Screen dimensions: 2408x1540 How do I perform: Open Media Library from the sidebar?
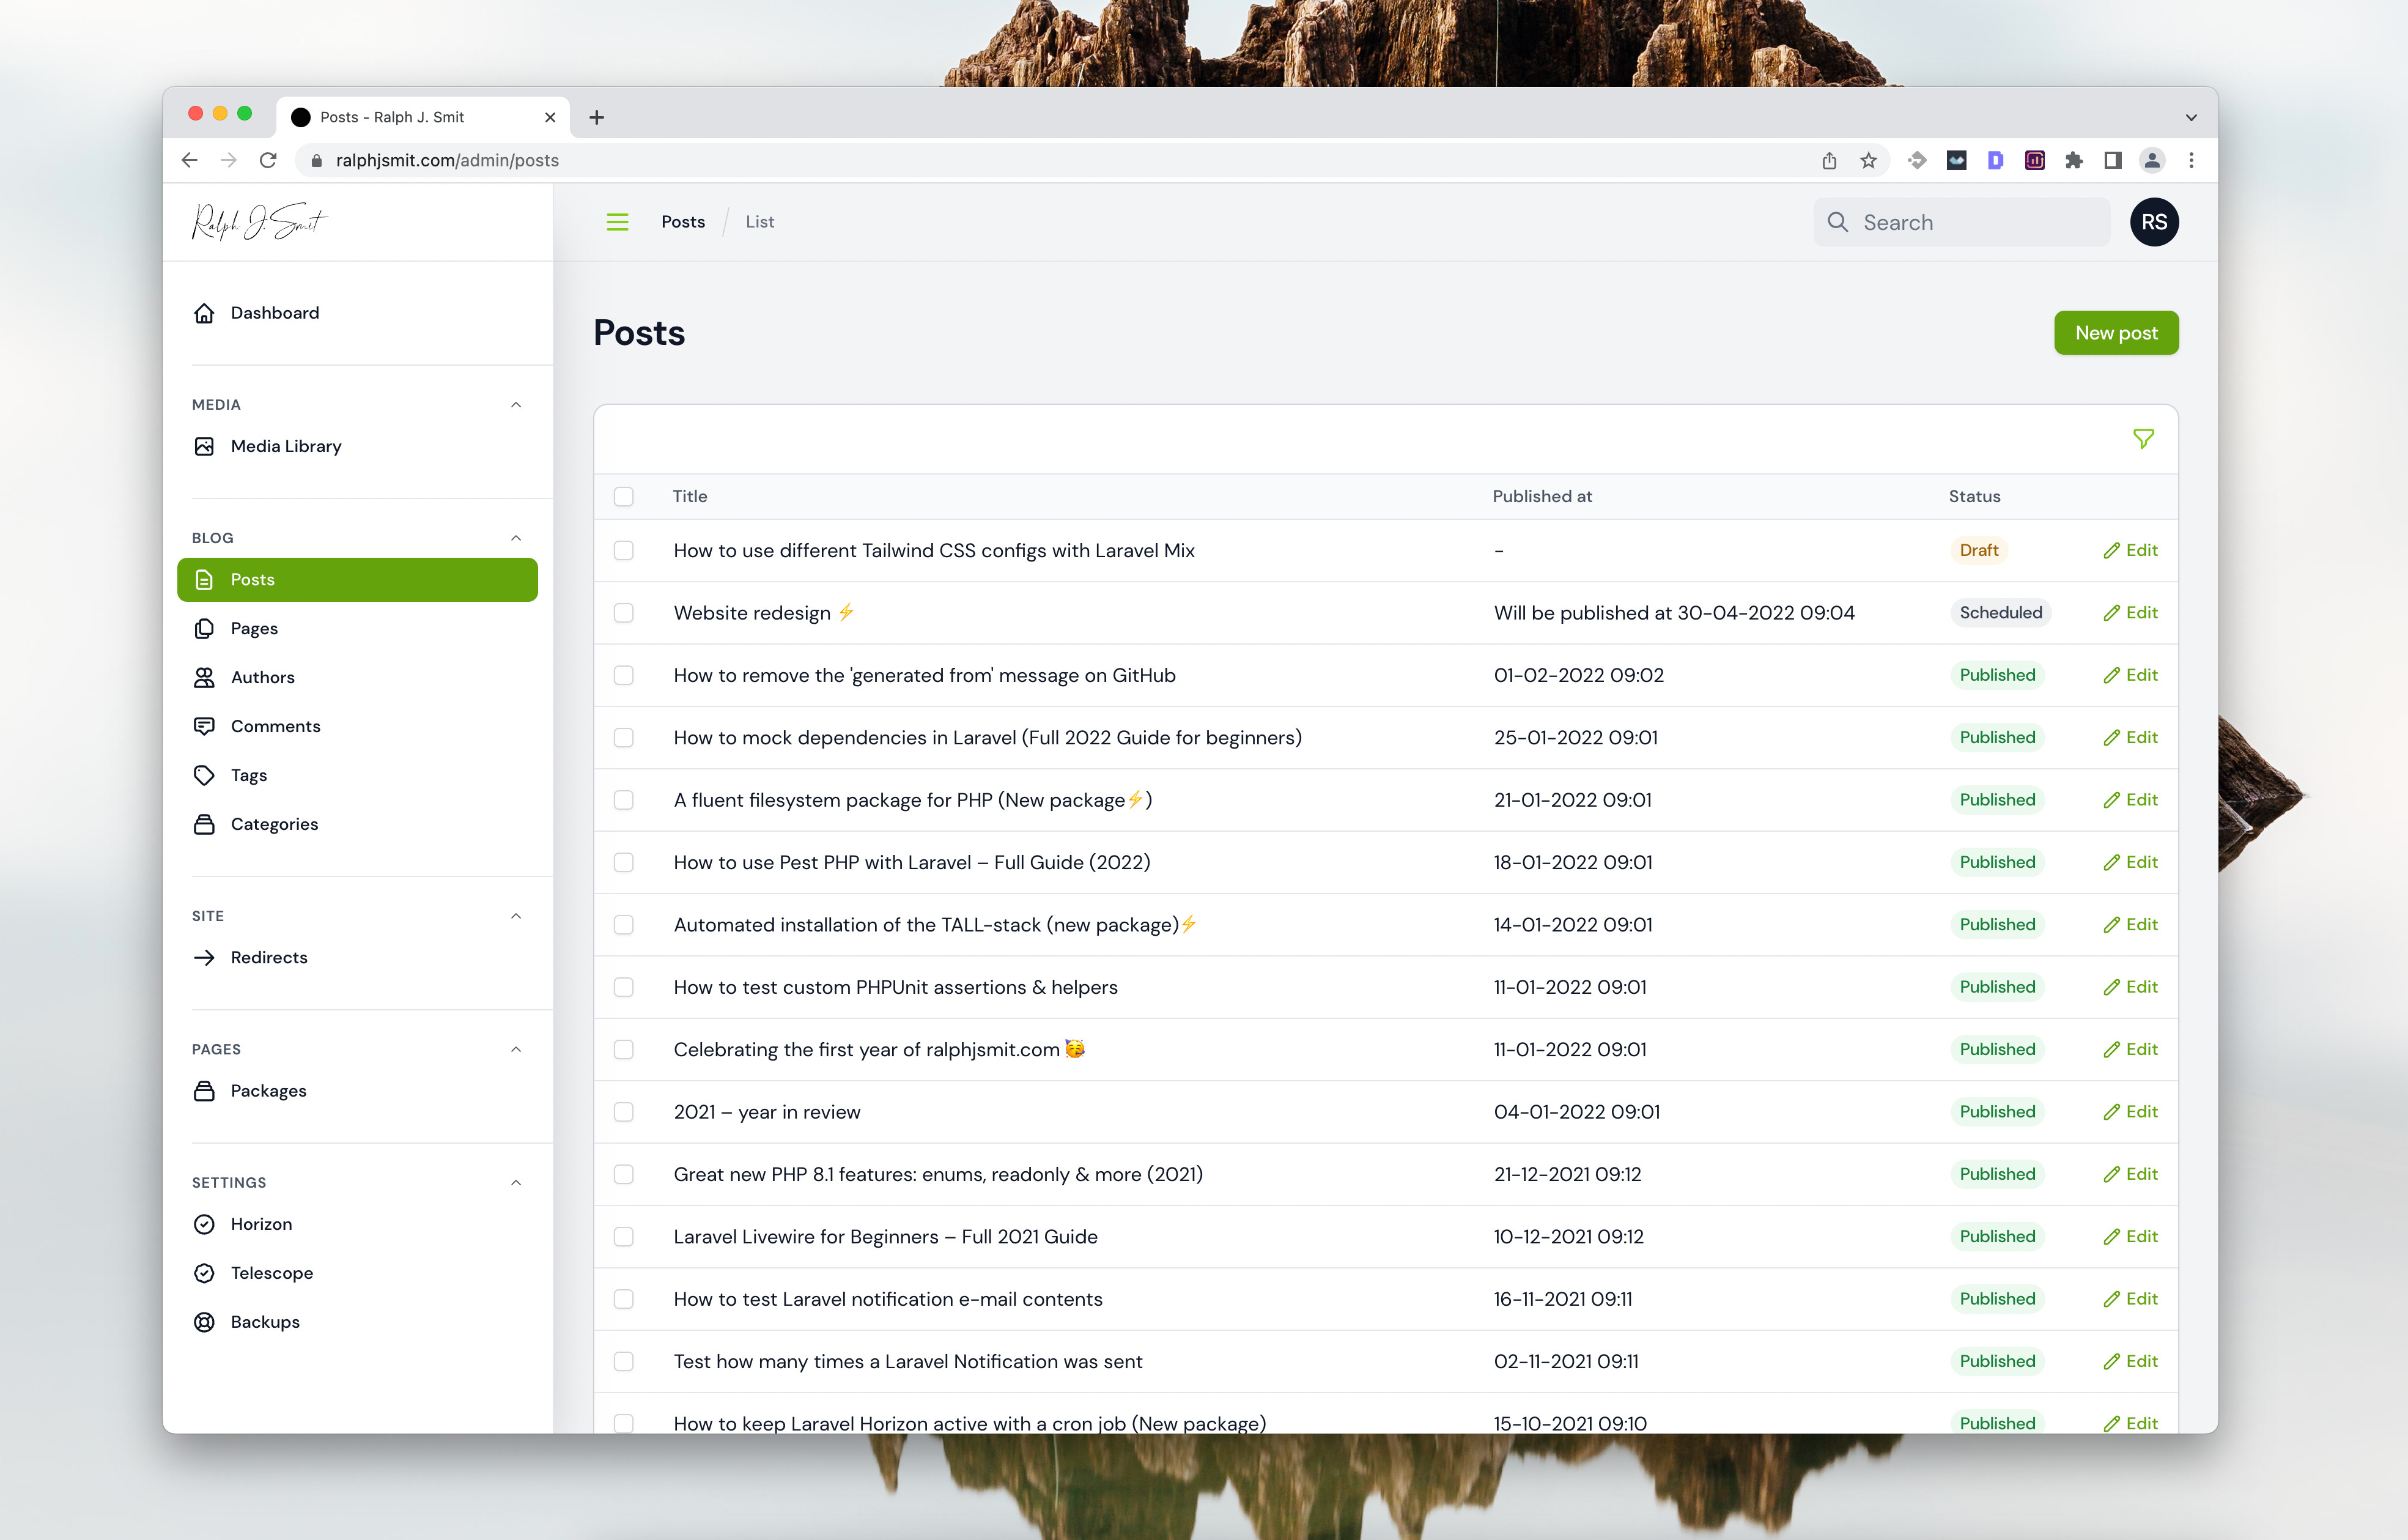point(285,446)
